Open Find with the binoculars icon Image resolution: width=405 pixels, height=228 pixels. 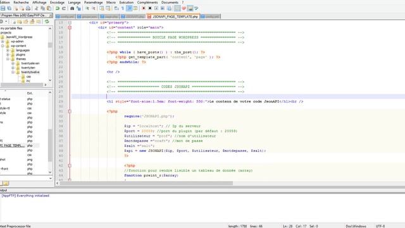(72, 8)
